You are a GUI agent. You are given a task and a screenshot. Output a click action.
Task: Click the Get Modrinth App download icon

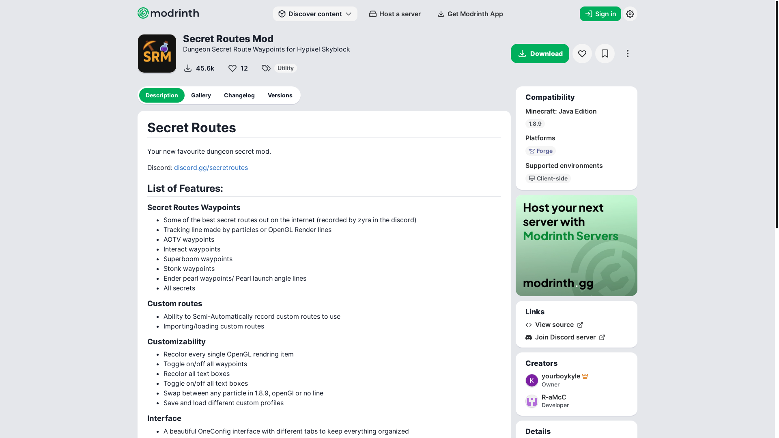click(441, 14)
